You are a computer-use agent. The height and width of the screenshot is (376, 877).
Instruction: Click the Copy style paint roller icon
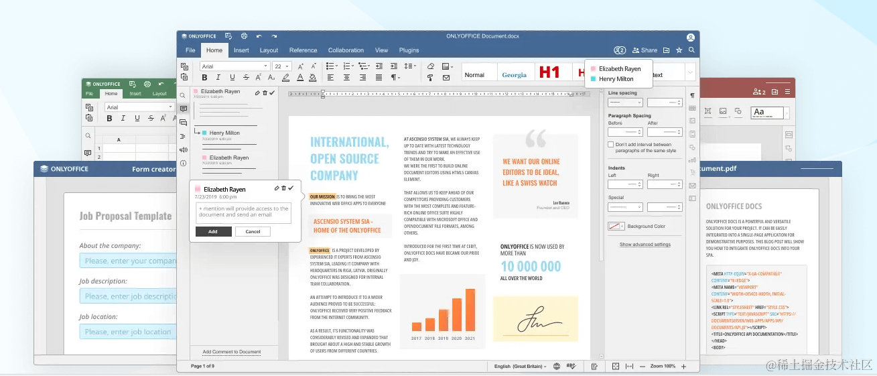431,78
